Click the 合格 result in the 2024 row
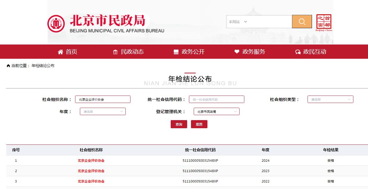This screenshot has width=368, height=189. 331,161
